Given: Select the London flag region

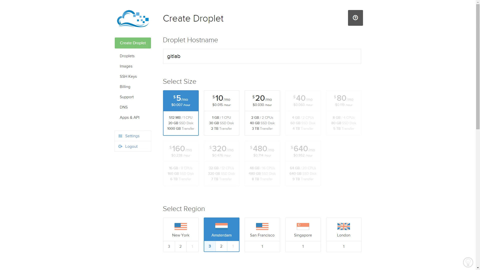Looking at the screenshot, I should click(344, 229).
